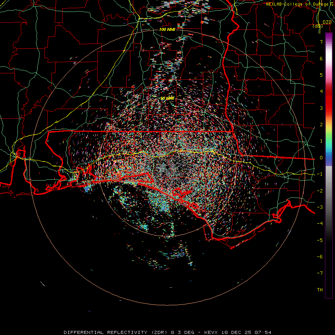
Task: Click the legend value -5
Action: point(320,240)
